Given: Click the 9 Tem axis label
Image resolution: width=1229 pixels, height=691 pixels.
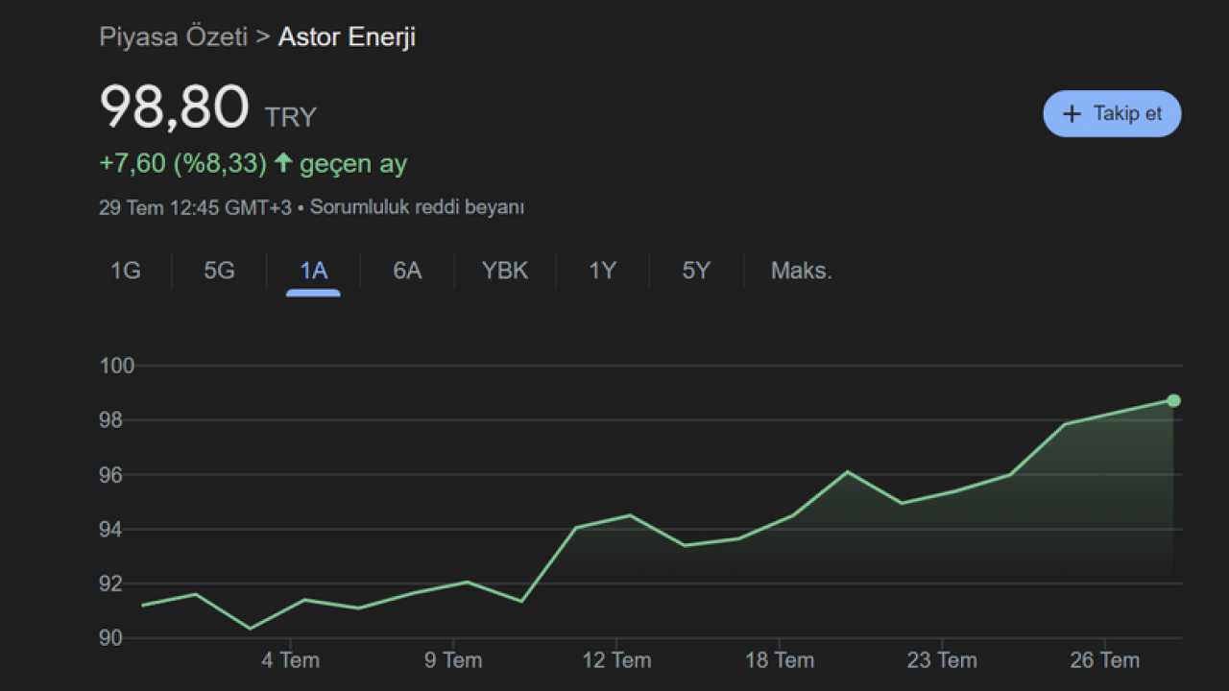Looking at the screenshot, I should tap(453, 660).
